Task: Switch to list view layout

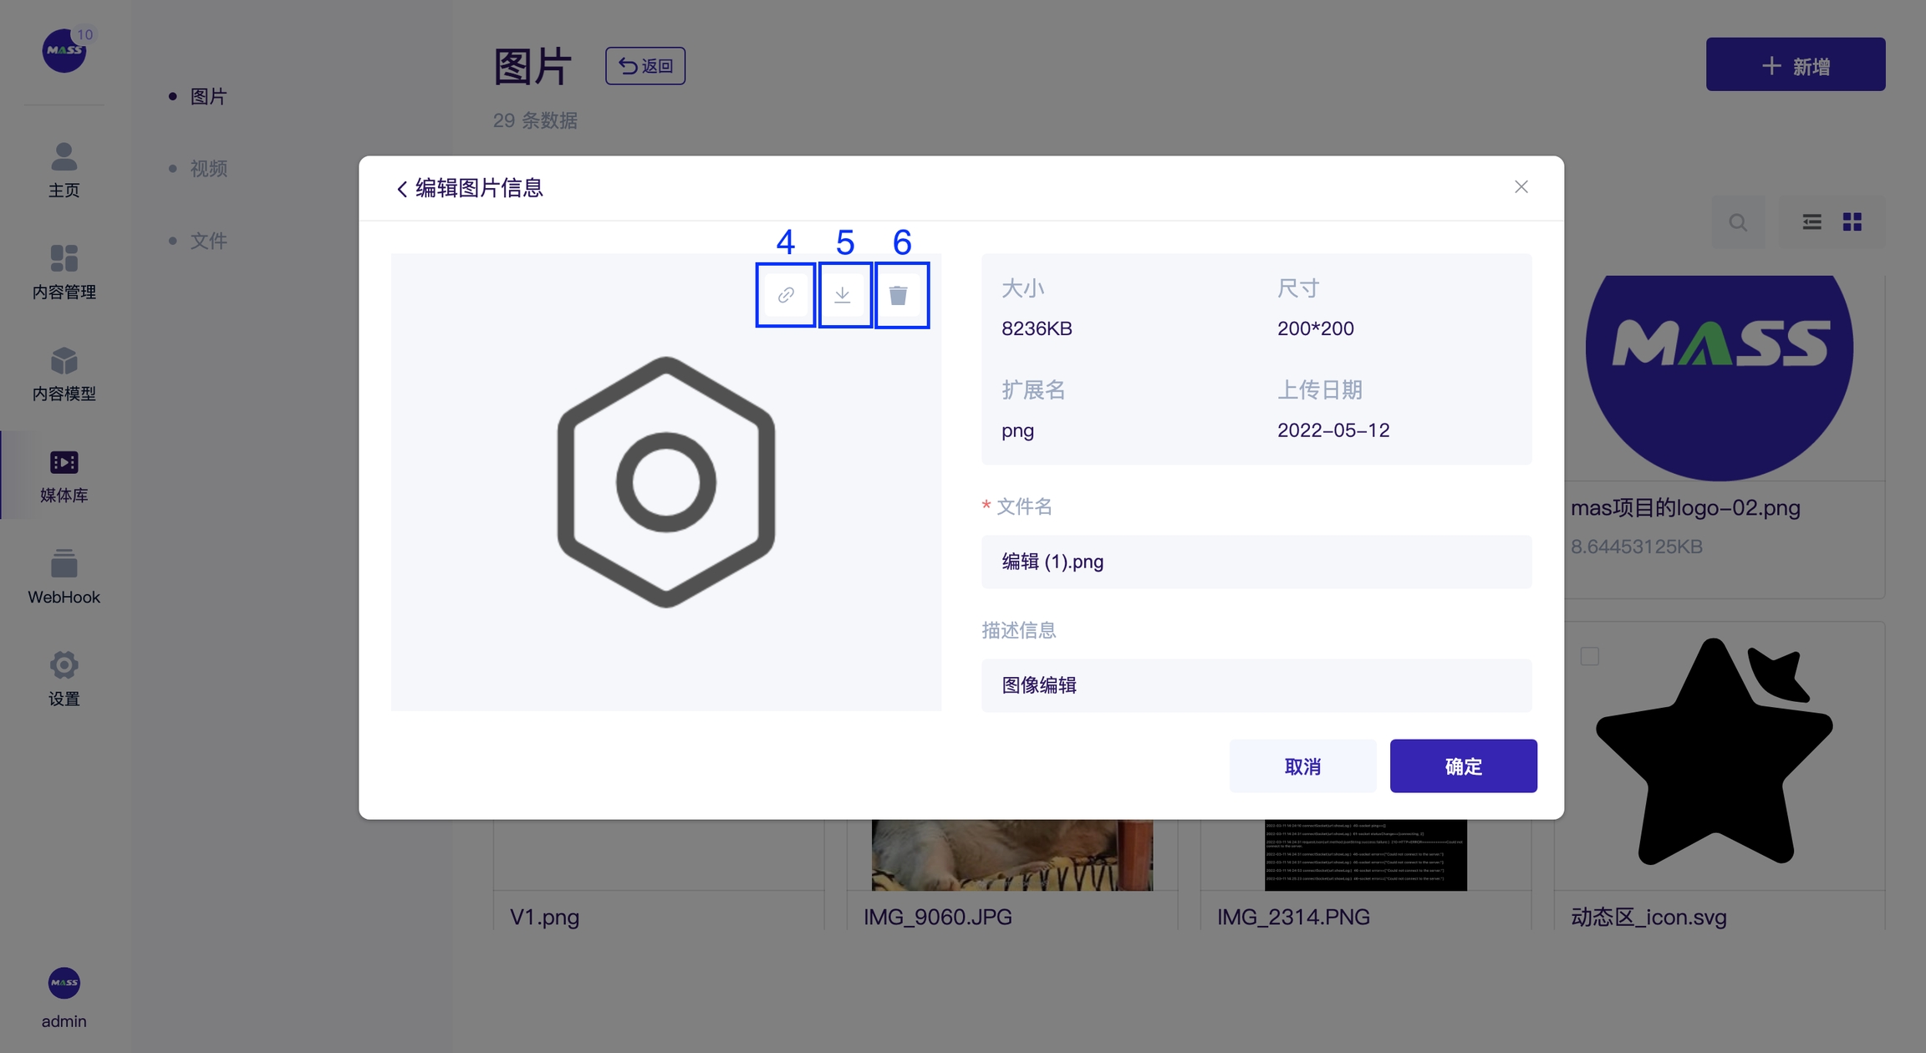Action: click(x=1811, y=221)
